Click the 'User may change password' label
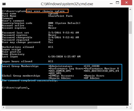This screenshot has width=134, height=111. (21, 42)
